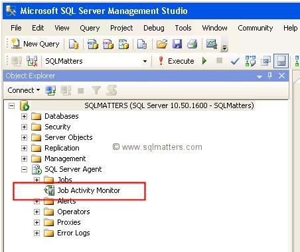Open the Community menu
The width and height of the screenshot is (300, 252).
coord(256,28)
